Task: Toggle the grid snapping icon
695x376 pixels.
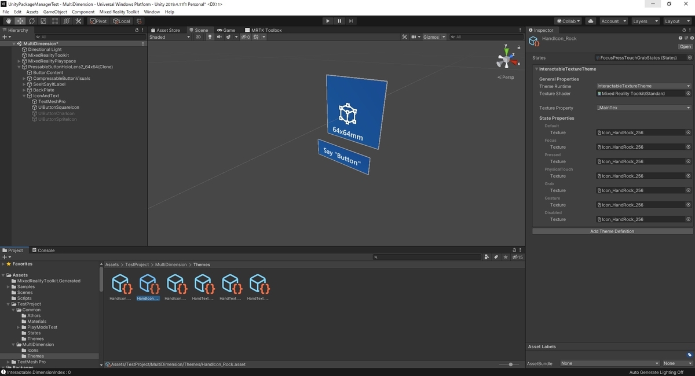Action: [x=139, y=21]
